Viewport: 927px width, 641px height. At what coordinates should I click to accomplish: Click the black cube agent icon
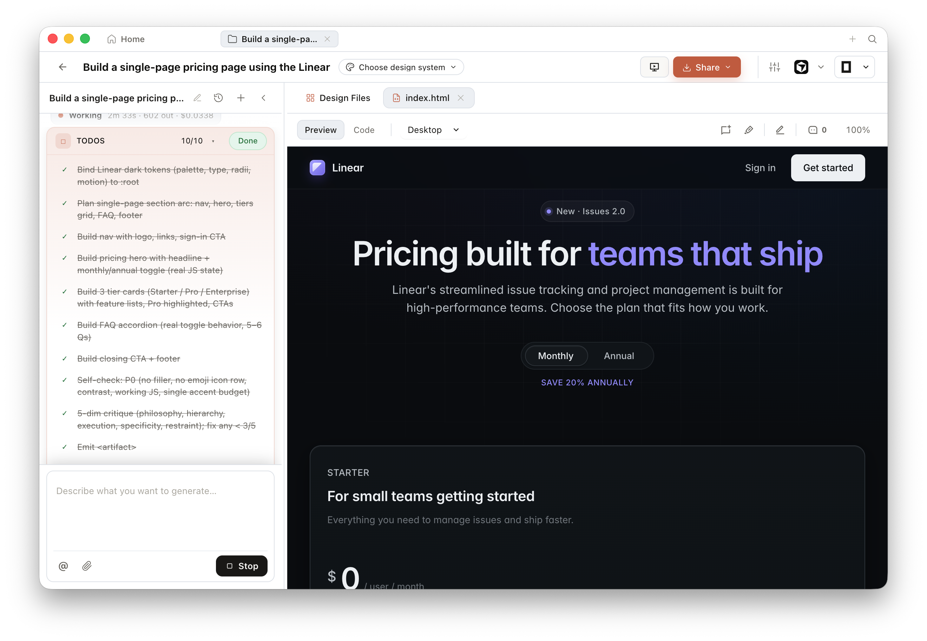801,67
